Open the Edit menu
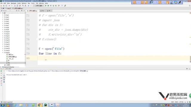 pyautogui.click(x=5, y=3)
